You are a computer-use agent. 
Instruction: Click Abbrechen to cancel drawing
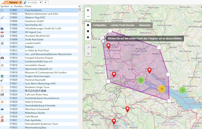coord(145,25)
